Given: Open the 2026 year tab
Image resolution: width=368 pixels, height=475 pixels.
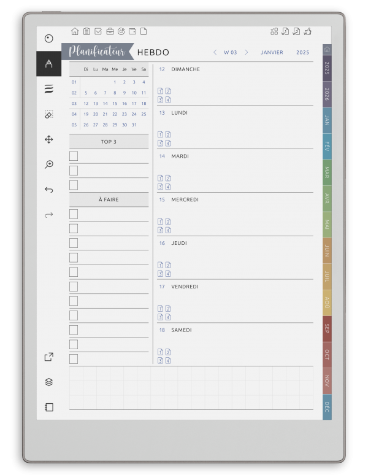Looking at the screenshot, I should (327, 95).
